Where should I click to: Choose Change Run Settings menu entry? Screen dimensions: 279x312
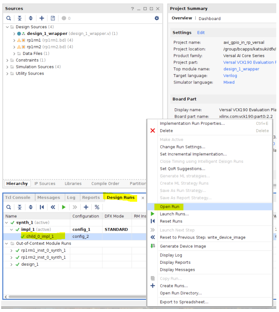pos(210,147)
